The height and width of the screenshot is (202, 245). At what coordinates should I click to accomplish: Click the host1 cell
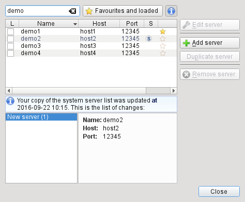point(88,31)
